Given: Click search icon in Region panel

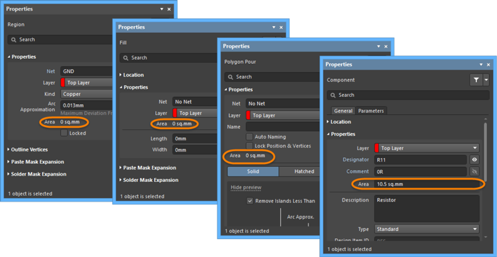Looking at the screenshot, I should (14, 39).
